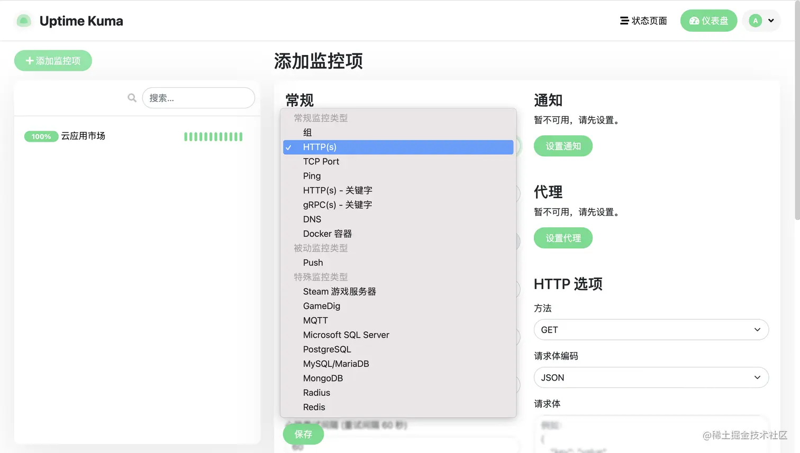Image resolution: width=800 pixels, height=453 pixels.
Task: Click the 设置通知 button
Action: 563,146
